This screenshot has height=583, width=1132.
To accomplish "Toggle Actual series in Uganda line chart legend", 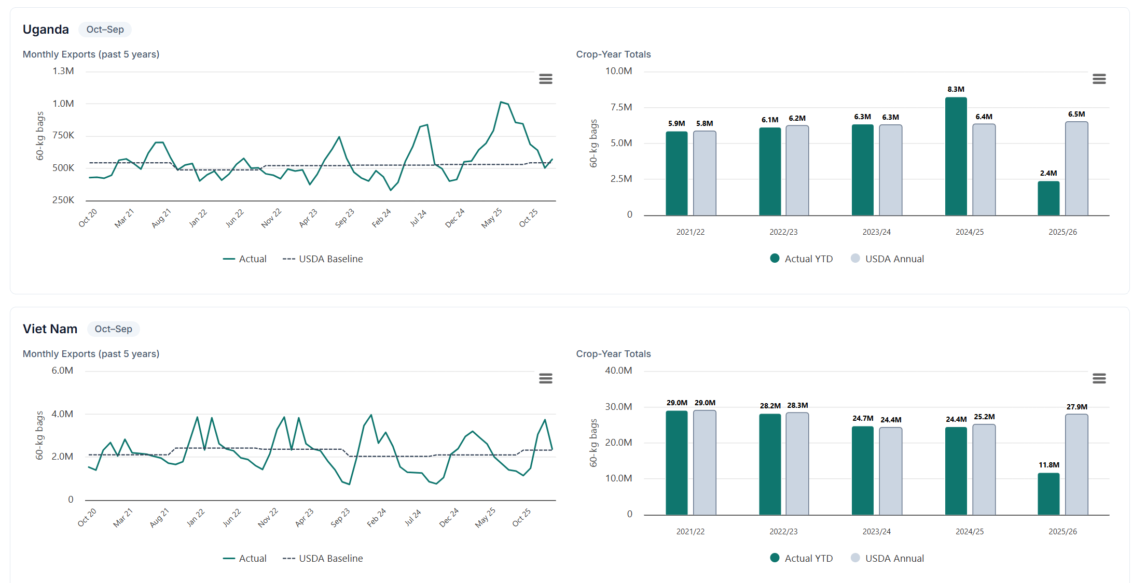I will 245,259.
